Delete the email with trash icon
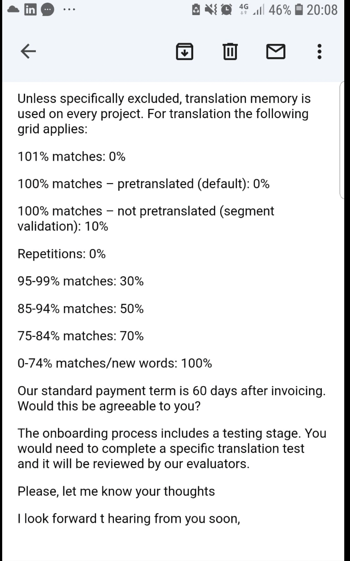The height and width of the screenshot is (561, 350). pos(229,52)
